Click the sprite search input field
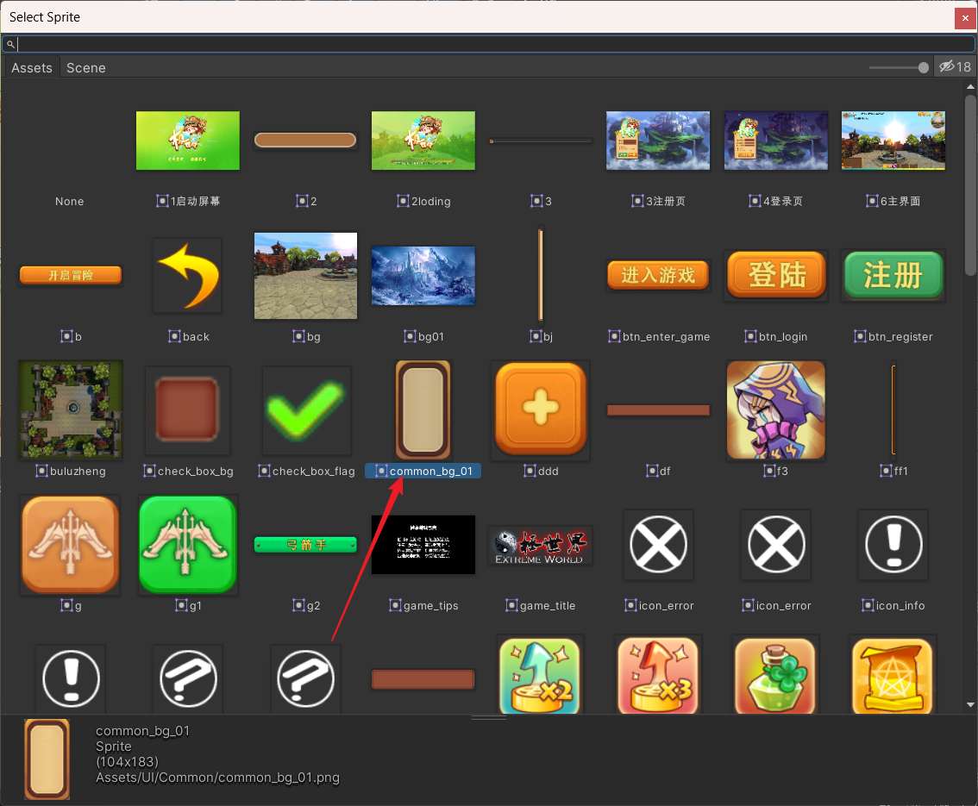Viewport: 978px width, 806px height. [x=492, y=44]
